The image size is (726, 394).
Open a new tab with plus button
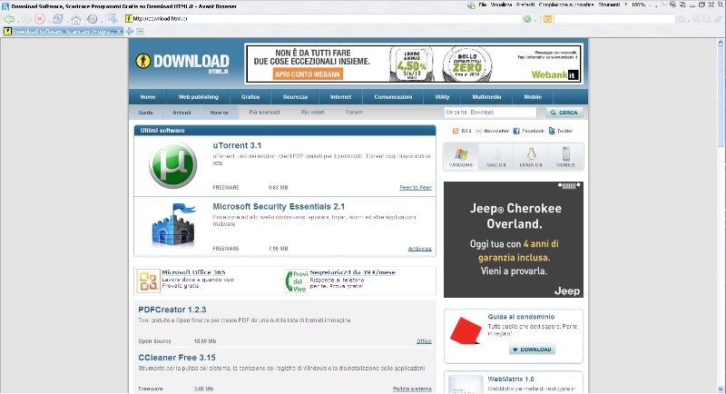tap(129, 31)
